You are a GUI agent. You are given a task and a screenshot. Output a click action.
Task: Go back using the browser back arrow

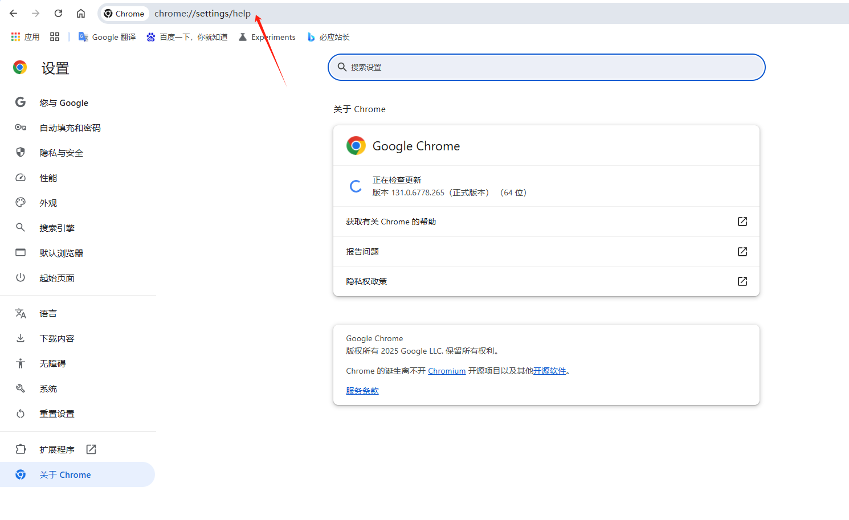click(14, 13)
